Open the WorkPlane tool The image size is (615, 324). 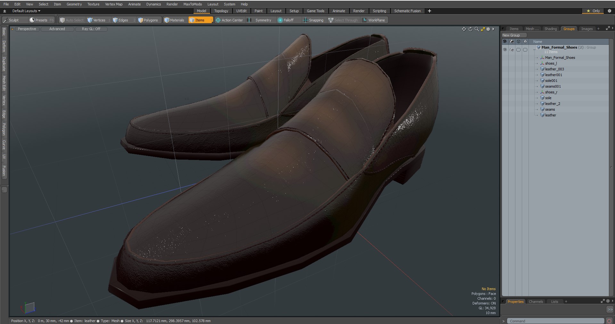coord(373,20)
